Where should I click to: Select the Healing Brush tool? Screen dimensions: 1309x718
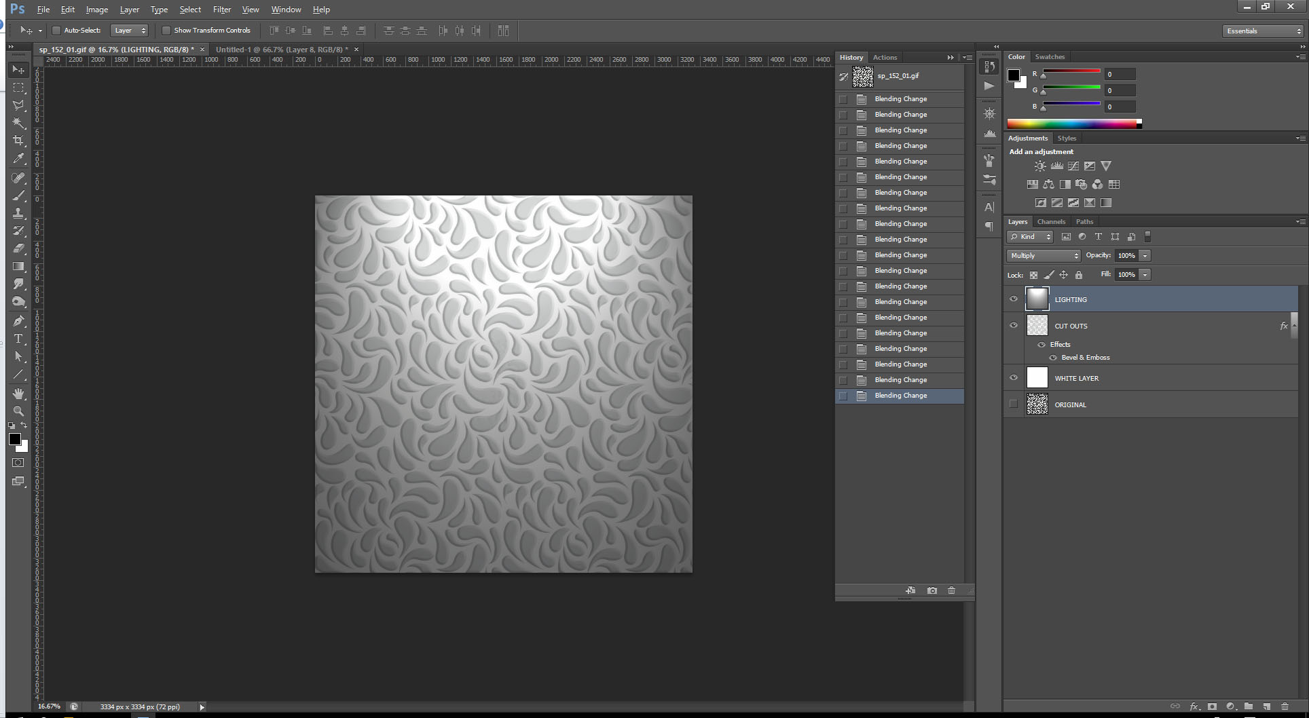coord(18,178)
